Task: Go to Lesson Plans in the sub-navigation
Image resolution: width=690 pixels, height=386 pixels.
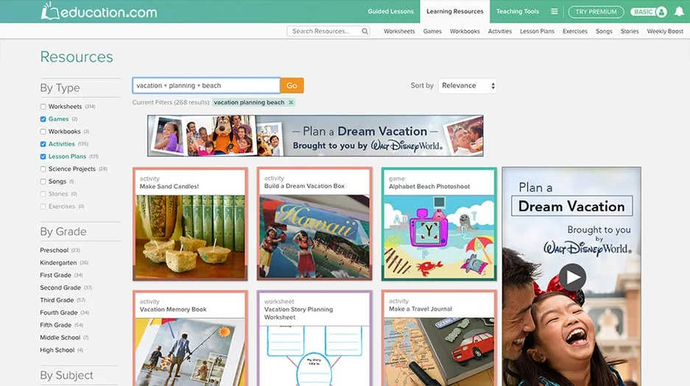Action: (537, 31)
